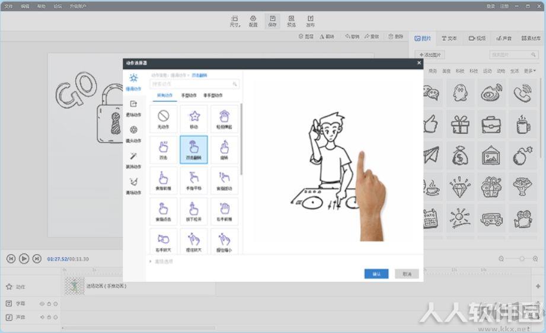Switch to the 文本 text tab
Screen dimensions: 546x333
tap(449, 39)
